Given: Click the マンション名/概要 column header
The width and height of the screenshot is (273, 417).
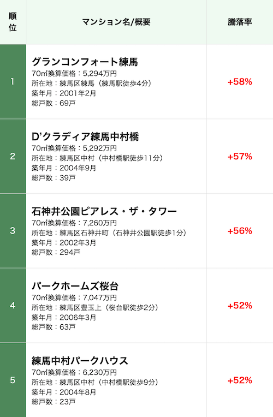Looking at the screenshot, I should click(116, 22).
